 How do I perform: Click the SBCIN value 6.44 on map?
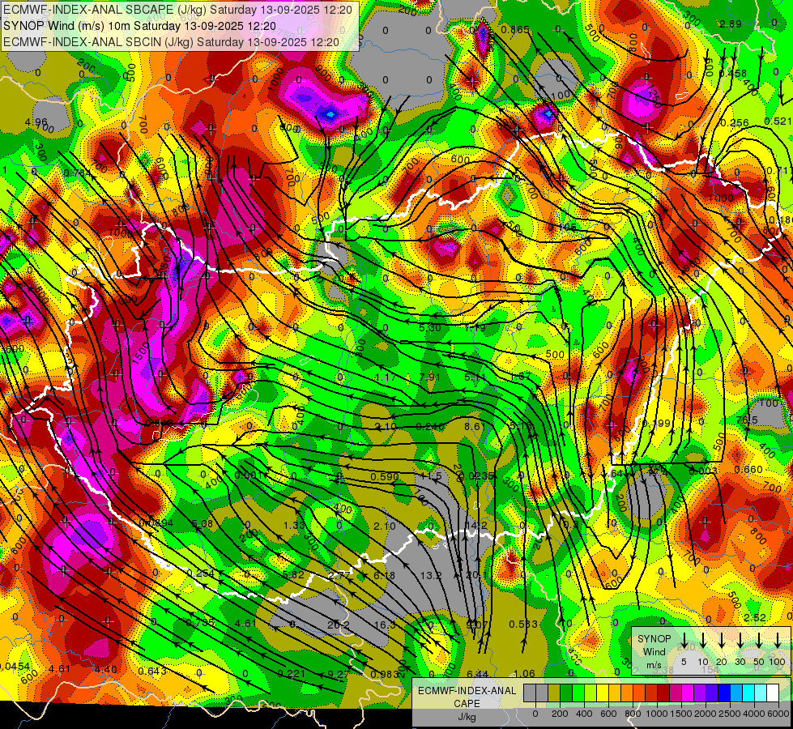[477, 673]
